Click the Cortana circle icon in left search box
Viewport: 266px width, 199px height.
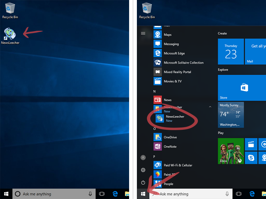18,194
